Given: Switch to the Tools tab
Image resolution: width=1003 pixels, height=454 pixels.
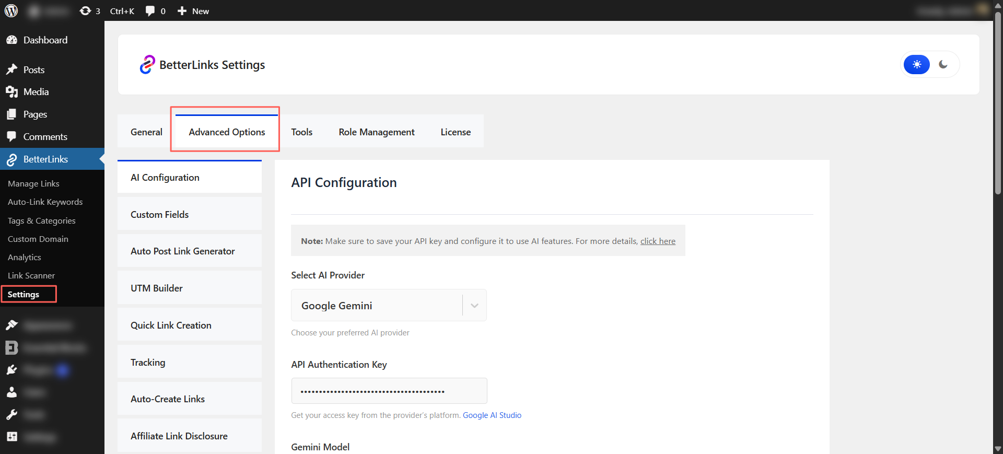Looking at the screenshot, I should coord(302,132).
